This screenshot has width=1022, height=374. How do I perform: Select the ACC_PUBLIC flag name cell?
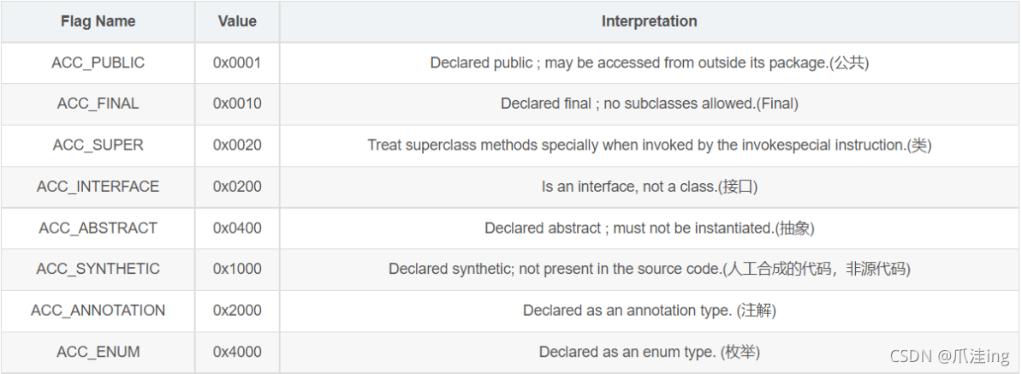coord(98,63)
